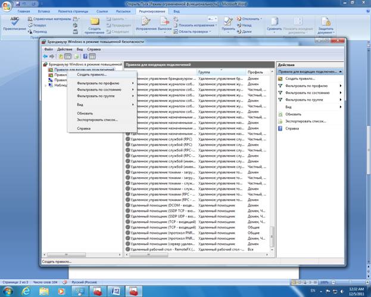Image resolution: width=371 pixels, height=297 pixels.
Task: Open the Действие menu
Action: (x=64, y=49)
